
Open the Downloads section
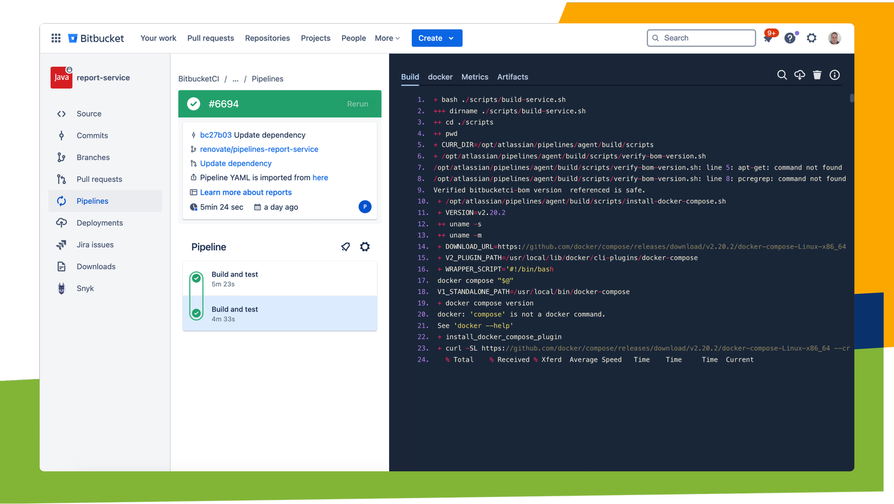click(x=96, y=266)
